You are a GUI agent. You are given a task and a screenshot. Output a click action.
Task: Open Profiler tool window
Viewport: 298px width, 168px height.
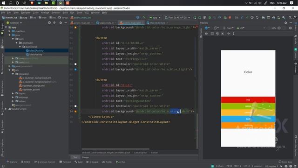click(x=108, y=162)
